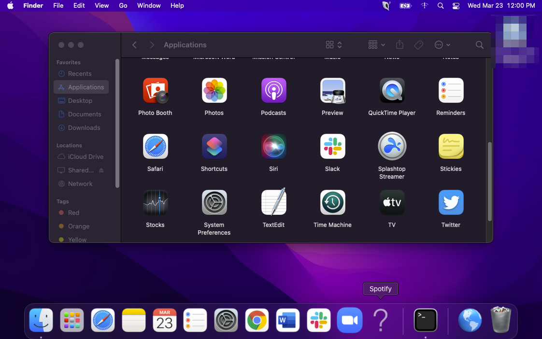Viewport: 542px width, 339px height.
Task: Select the Time Machine app icon
Action: 332,202
